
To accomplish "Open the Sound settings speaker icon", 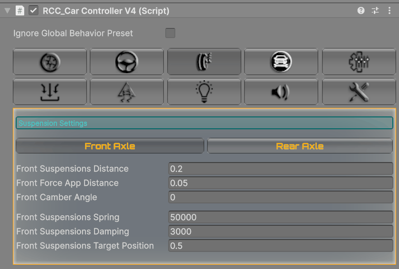I will click(x=281, y=92).
